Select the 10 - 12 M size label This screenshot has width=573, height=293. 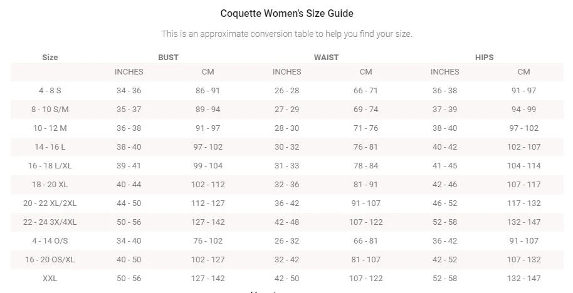(50, 128)
